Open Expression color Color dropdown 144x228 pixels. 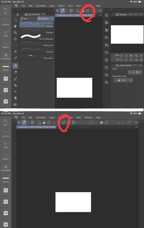pyautogui.click(x=123, y=80)
